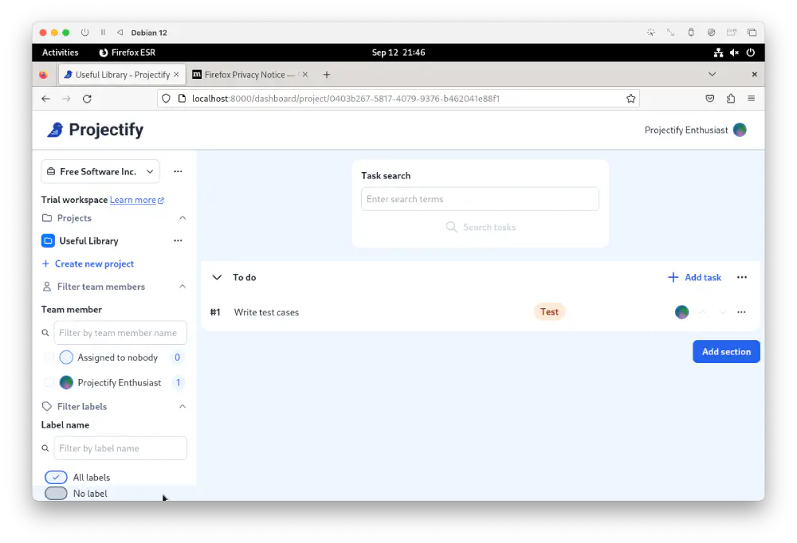
Task: Click the Learn more link
Action: click(x=137, y=200)
